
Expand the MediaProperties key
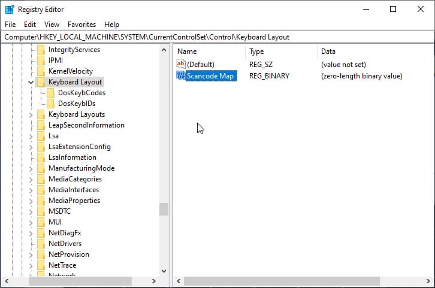pyautogui.click(x=31, y=201)
